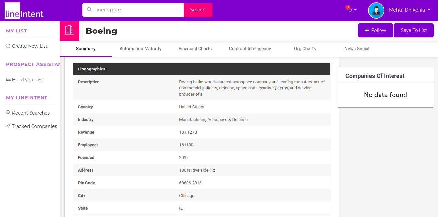Click the Revenue row label

(x=86, y=132)
